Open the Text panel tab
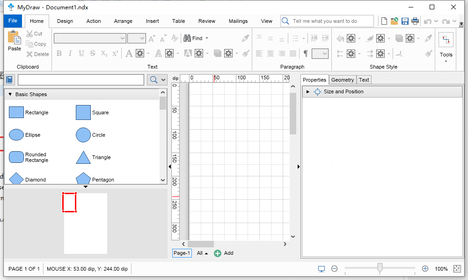Image resolution: width=468 pixels, height=280 pixels. pos(364,80)
